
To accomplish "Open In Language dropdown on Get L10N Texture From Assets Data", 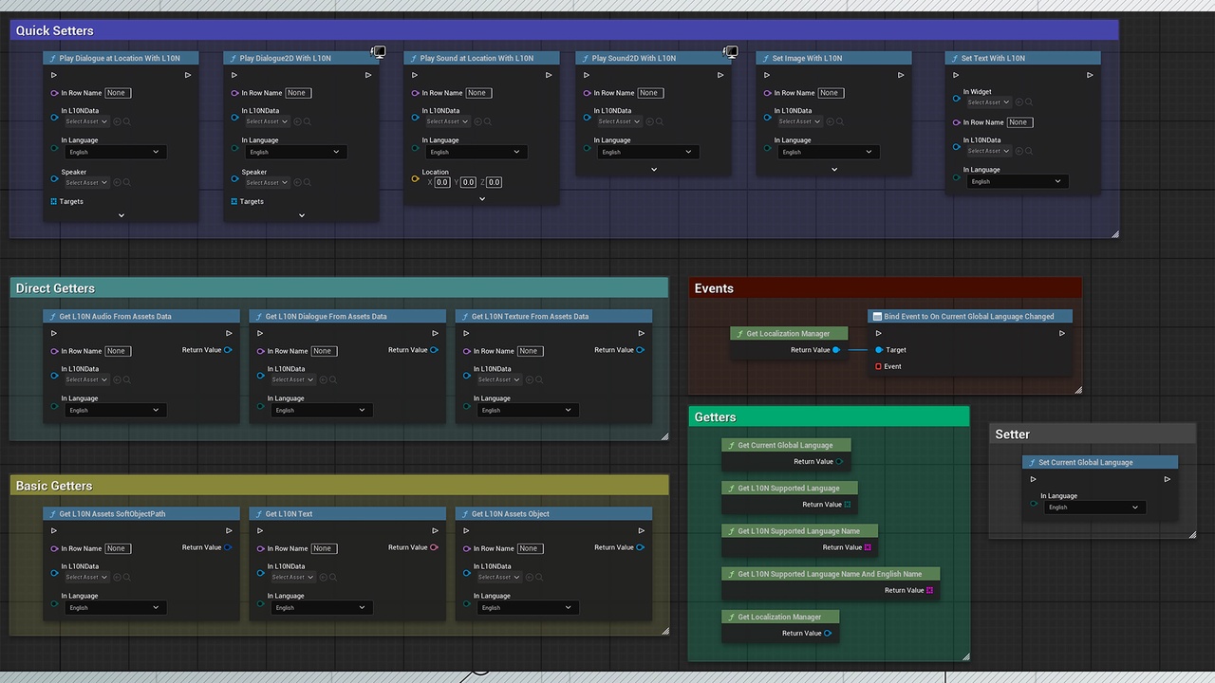I will coord(528,410).
